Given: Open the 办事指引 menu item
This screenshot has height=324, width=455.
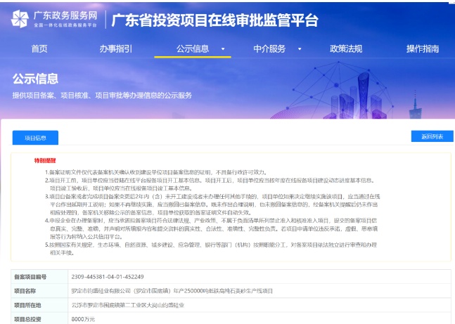Looking at the screenshot, I should pyautogui.click(x=115, y=49).
